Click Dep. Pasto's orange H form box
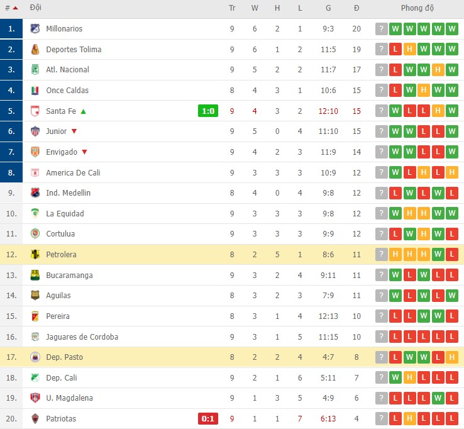Viewport: 464px width, 429px height. 451,357
